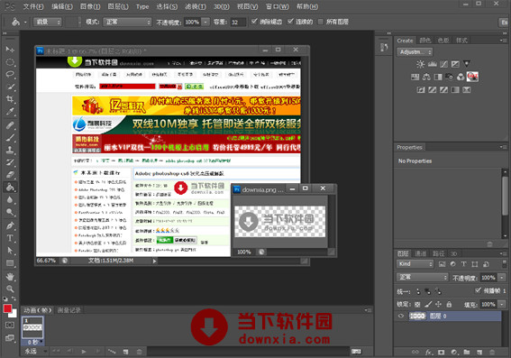
Task: Open the layer blend mode dropdown
Action: 423,277
